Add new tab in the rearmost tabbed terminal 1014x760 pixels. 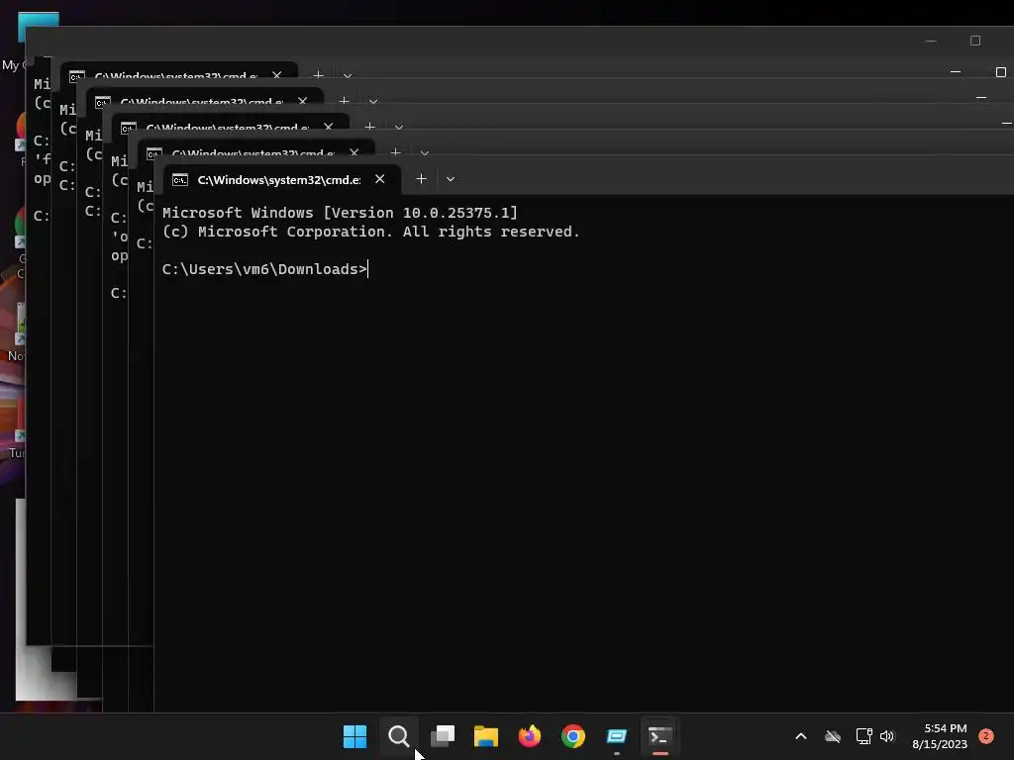tap(318, 74)
